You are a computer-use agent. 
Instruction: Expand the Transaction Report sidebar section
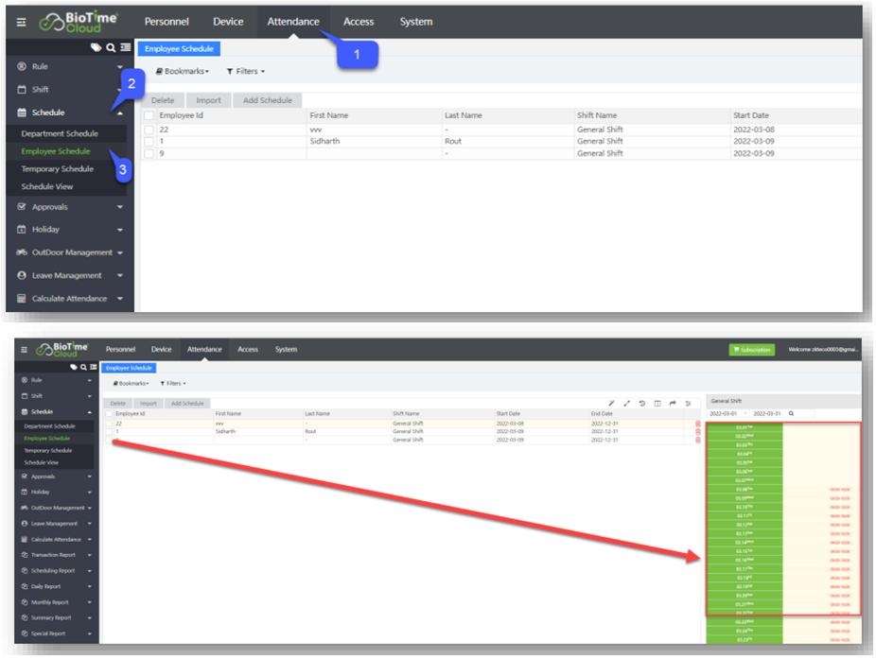coord(59,555)
